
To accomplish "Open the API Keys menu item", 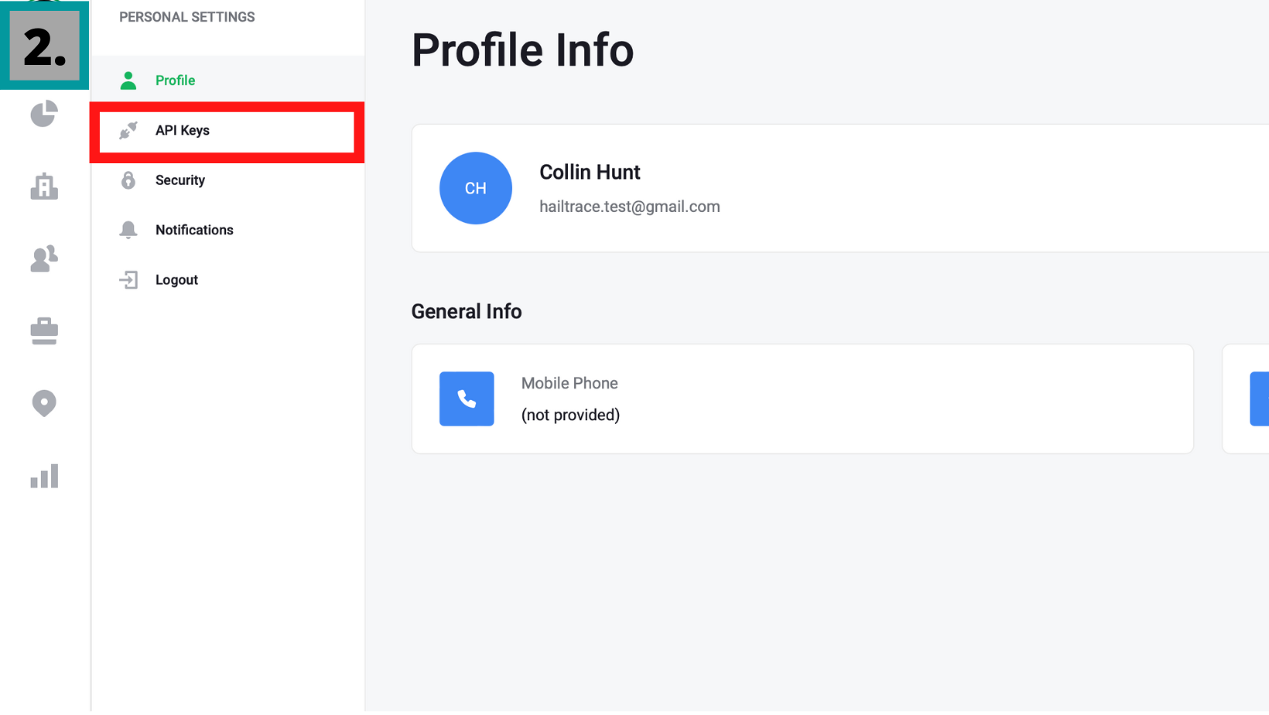I will (227, 131).
